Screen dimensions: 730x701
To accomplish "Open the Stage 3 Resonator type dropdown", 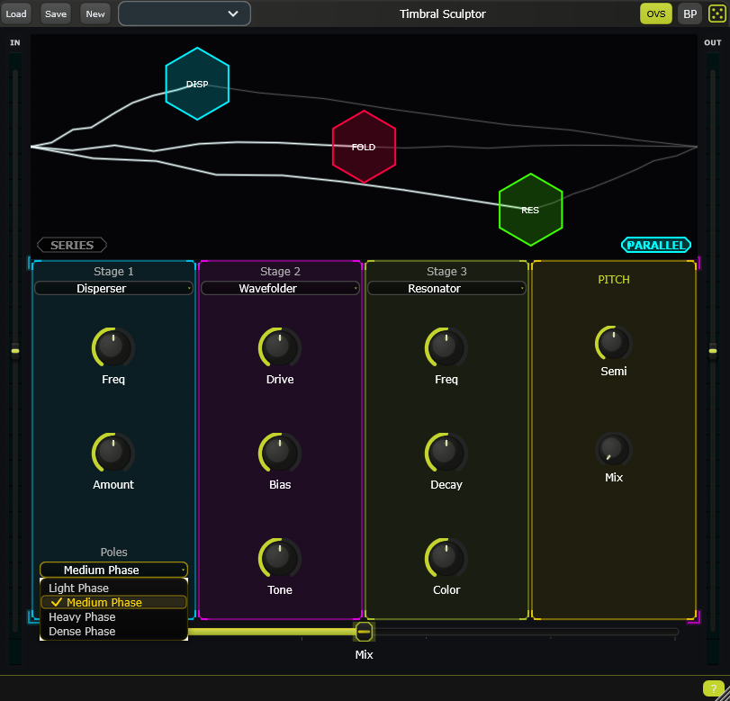I will pyautogui.click(x=446, y=288).
